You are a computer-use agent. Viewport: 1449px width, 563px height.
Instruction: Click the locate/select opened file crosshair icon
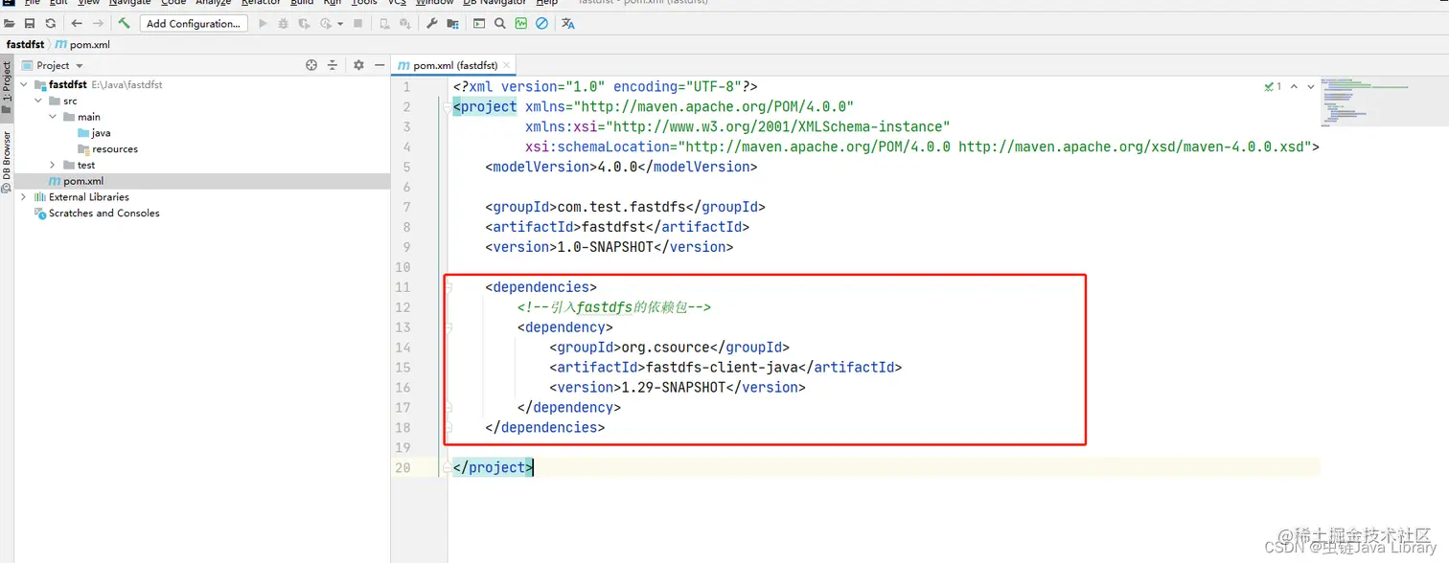point(311,65)
